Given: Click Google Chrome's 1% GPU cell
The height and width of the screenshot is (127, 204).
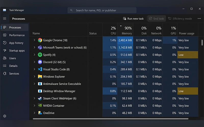Looking at the screenshot, I should click(x=170, y=40).
